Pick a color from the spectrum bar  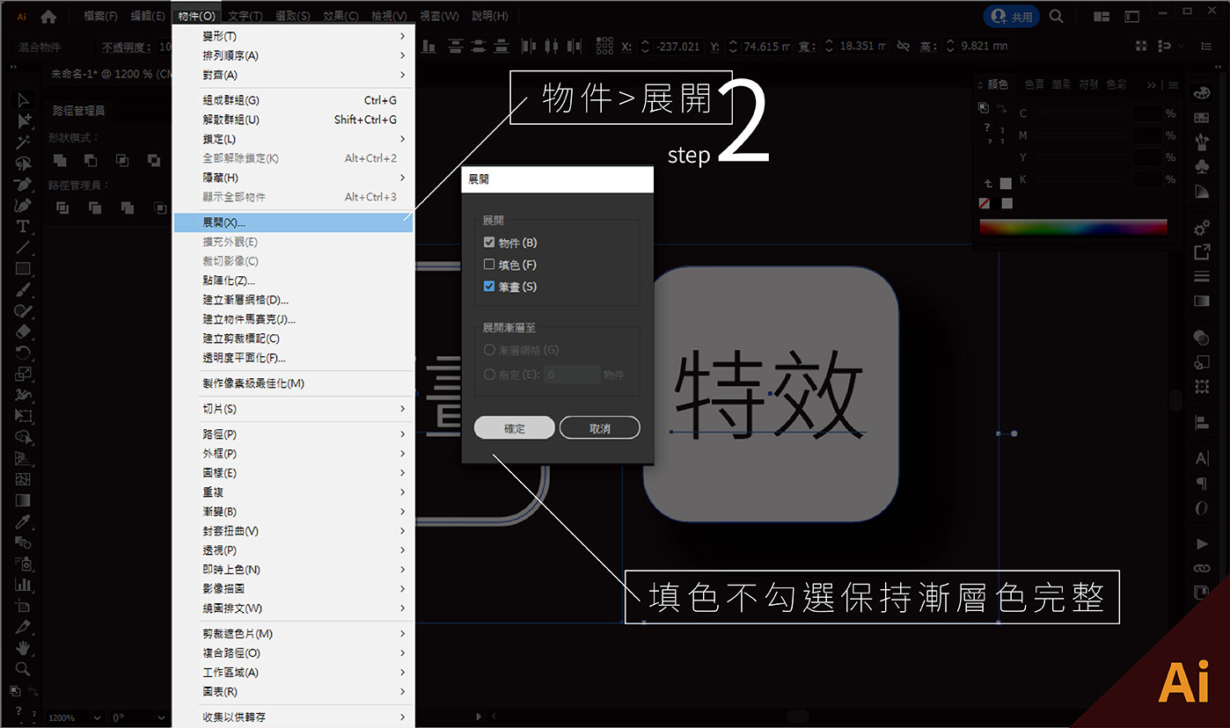pyautogui.click(x=1073, y=227)
